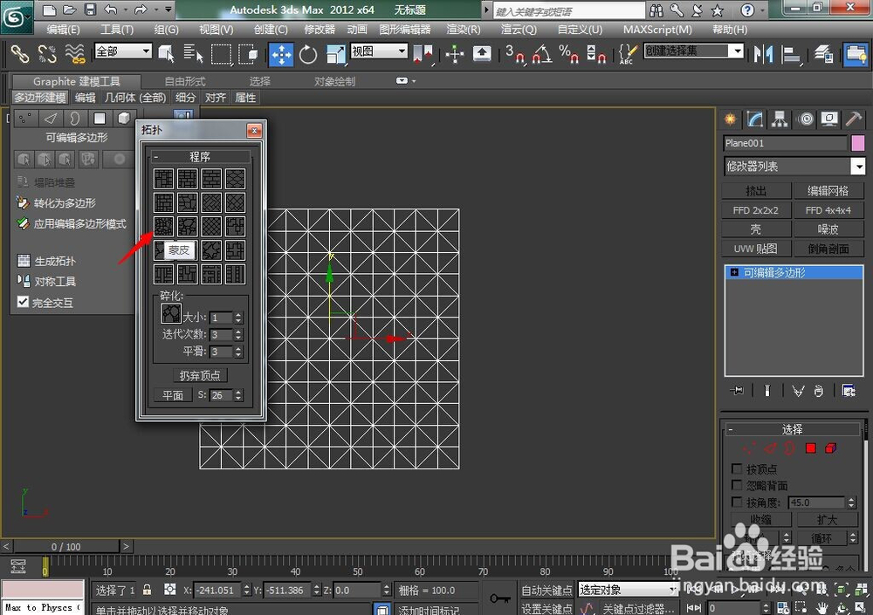
Task: Click the Pin Stack icon under modifier stack
Action: [737, 391]
